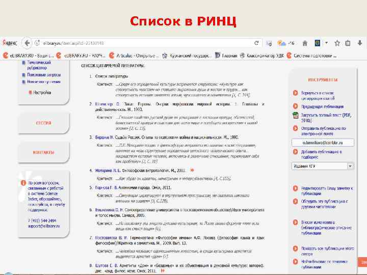
Task: Open the downloads arrow icon
Action: [360, 43]
